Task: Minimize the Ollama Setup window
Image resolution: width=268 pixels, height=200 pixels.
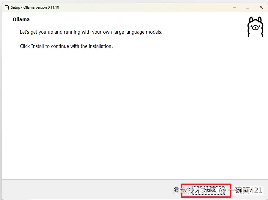Action: [234, 7]
